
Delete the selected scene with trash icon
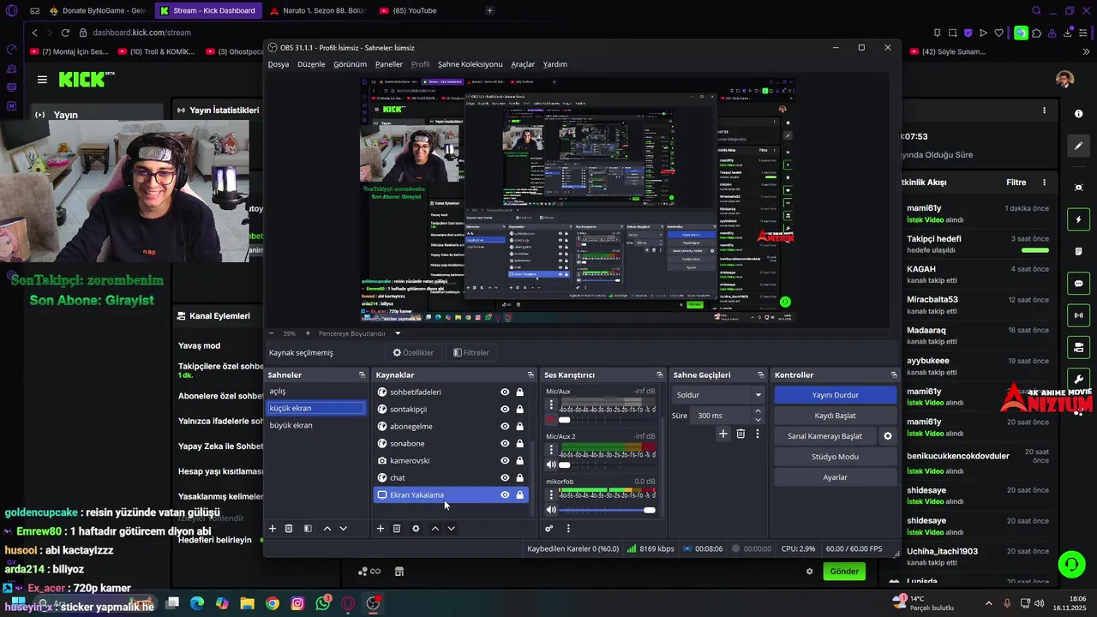(289, 529)
